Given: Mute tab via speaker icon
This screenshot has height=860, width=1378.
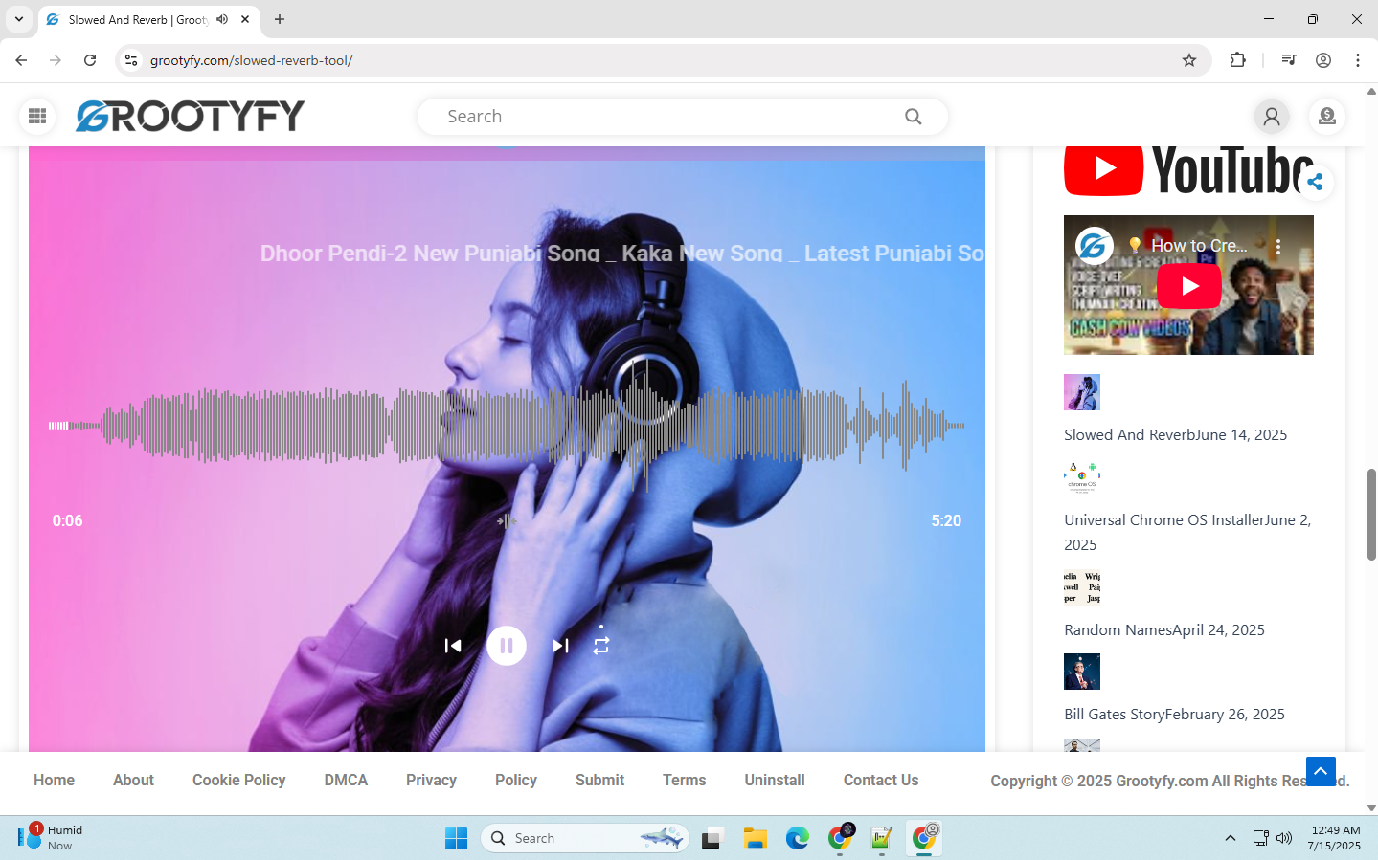Looking at the screenshot, I should 222,19.
